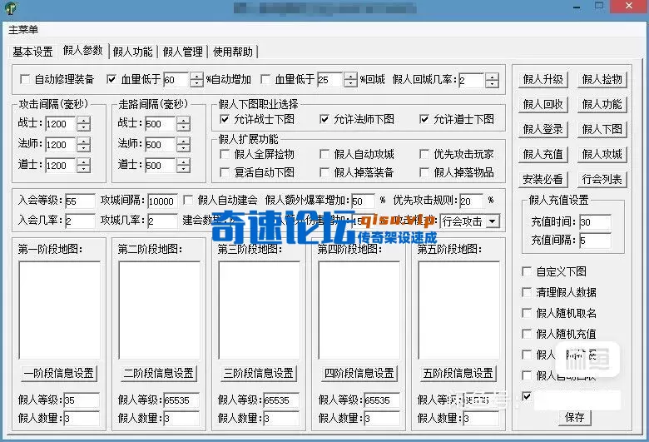Open the 安装必看 button
This screenshot has width=649, height=442.
(543, 179)
